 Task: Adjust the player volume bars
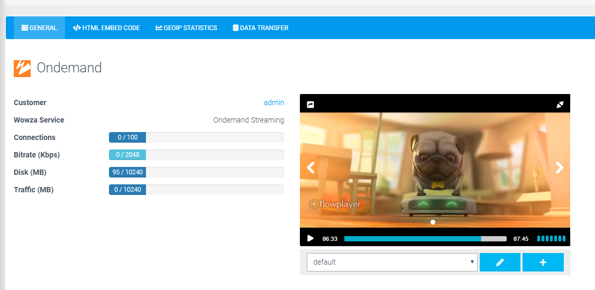[551, 238]
